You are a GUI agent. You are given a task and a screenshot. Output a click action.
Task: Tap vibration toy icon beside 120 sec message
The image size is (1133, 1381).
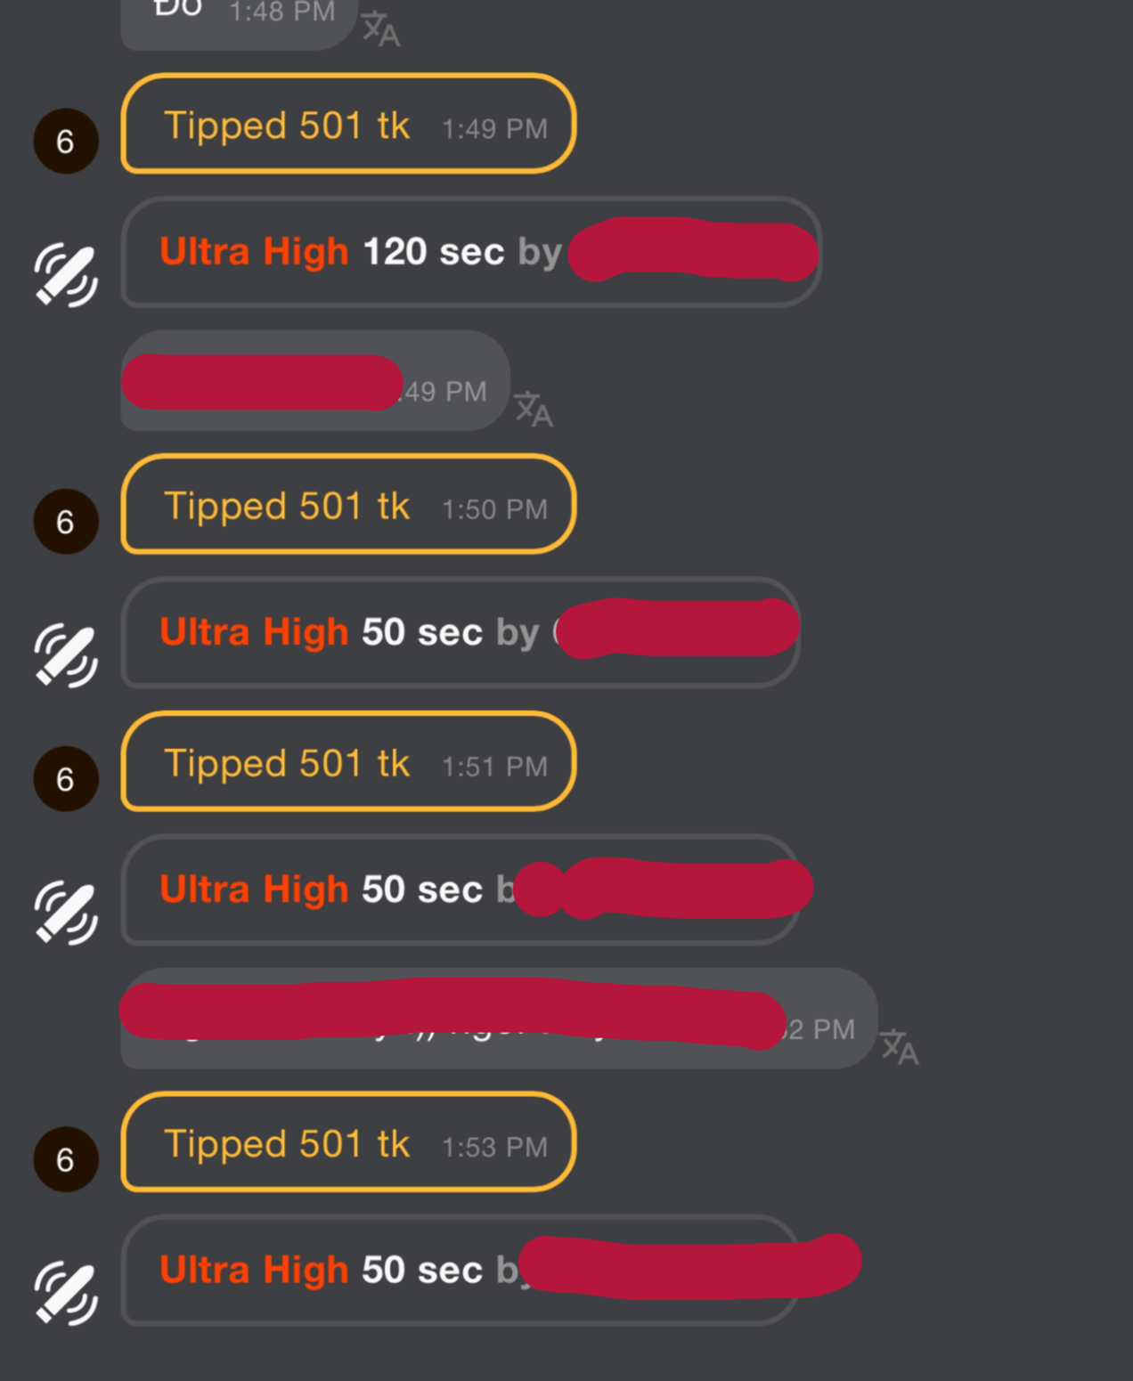click(x=66, y=274)
